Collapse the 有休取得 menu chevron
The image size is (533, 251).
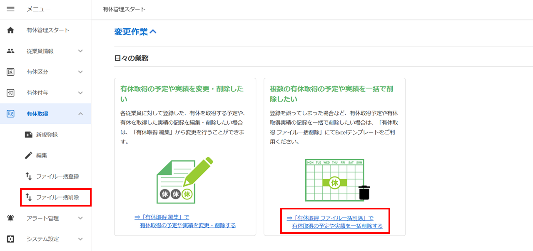[x=81, y=113]
